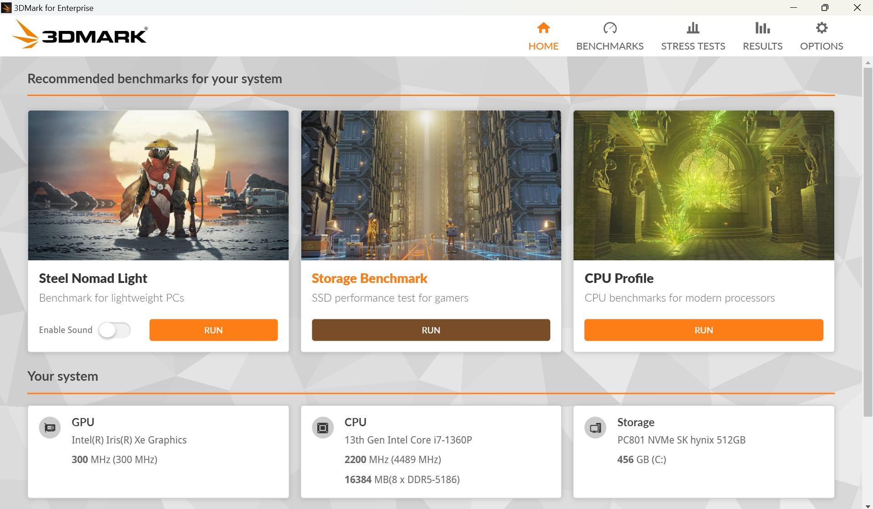Close the 3DMark for Enterprise window
The height and width of the screenshot is (509, 873).
tap(857, 8)
